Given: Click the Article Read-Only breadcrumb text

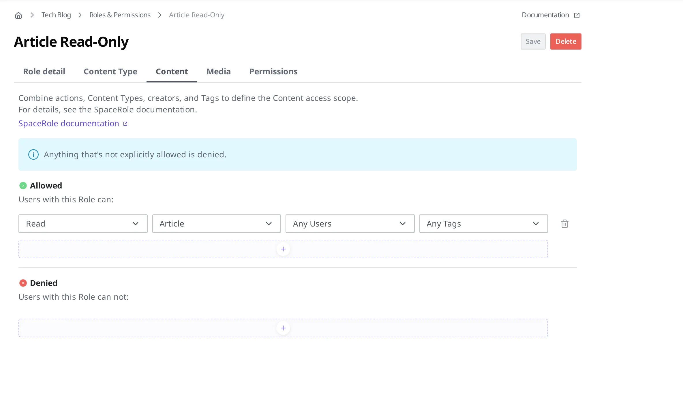Looking at the screenshot, I should point(197,15).
